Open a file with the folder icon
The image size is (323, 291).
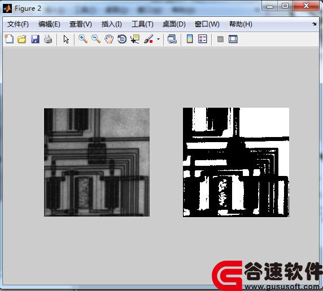pyautogui.click(x=22, y=39)
